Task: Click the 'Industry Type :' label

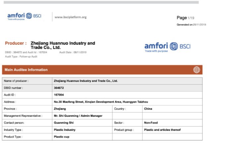Action: [x=13, y=130]
